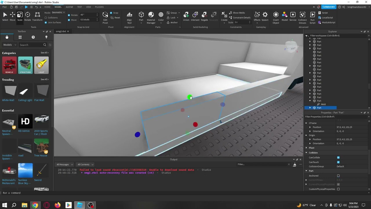Screen dimensions: 371x209
Task: Switch to Toolbox Recent tab
Action: coord(33,37)
